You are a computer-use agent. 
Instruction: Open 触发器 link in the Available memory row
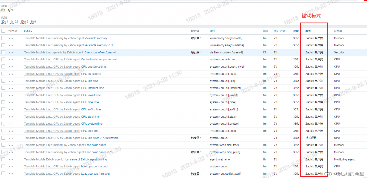tap(195, 38)
